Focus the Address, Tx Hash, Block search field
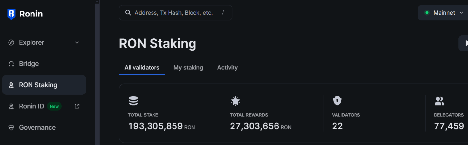 175,13
